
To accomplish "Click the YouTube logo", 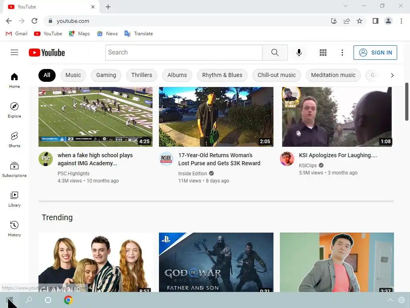I will click(x=47, y=53).
